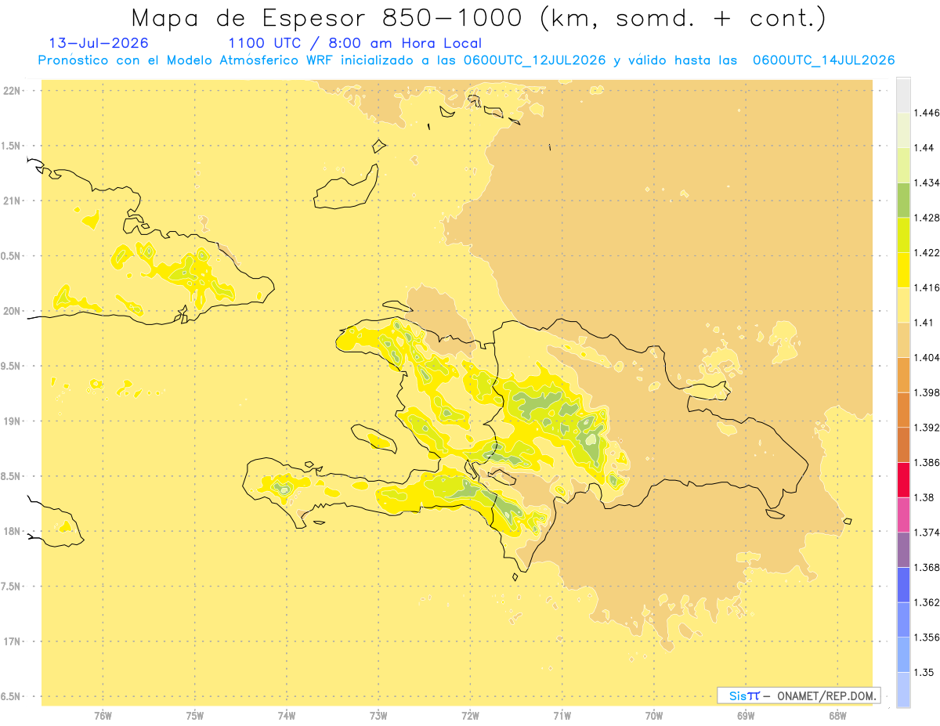The image size is (940, 726).
Task: Click the 1.428 colorbar value
Action: click(x=927, y=218)
